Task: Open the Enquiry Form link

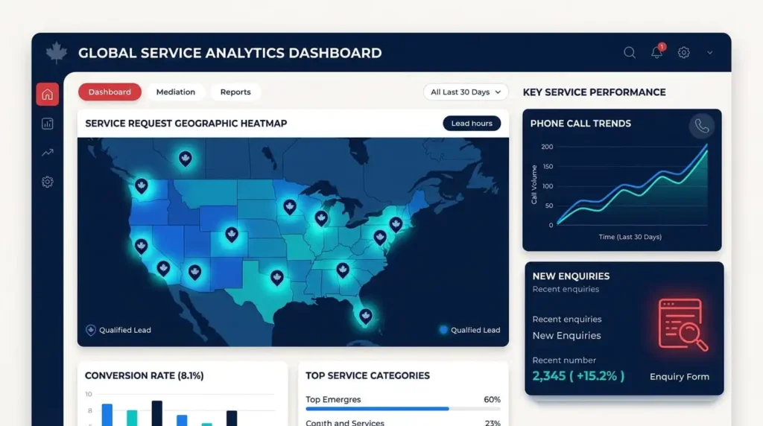Action: pos(680,376)
